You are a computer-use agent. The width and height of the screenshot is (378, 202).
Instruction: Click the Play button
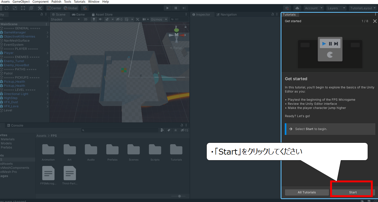point(167,8)
